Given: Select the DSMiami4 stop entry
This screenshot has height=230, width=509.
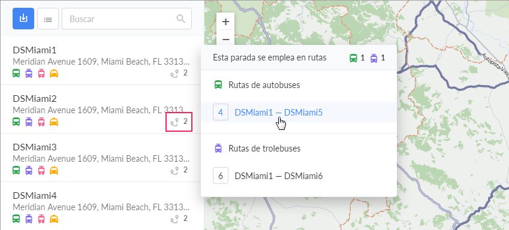Looking at the screenshot, I should (x=102, y=206).
